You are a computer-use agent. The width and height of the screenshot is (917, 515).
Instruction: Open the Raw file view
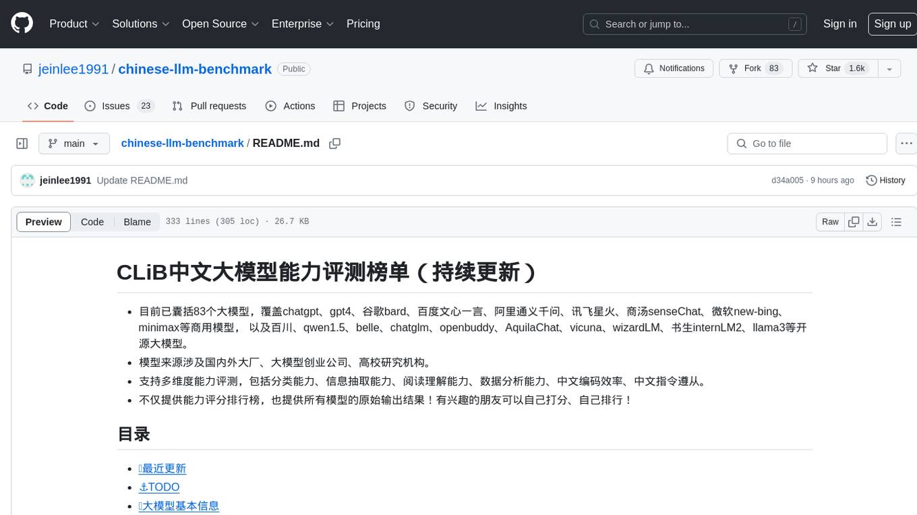pyautogui.click(x=830, y=222)
